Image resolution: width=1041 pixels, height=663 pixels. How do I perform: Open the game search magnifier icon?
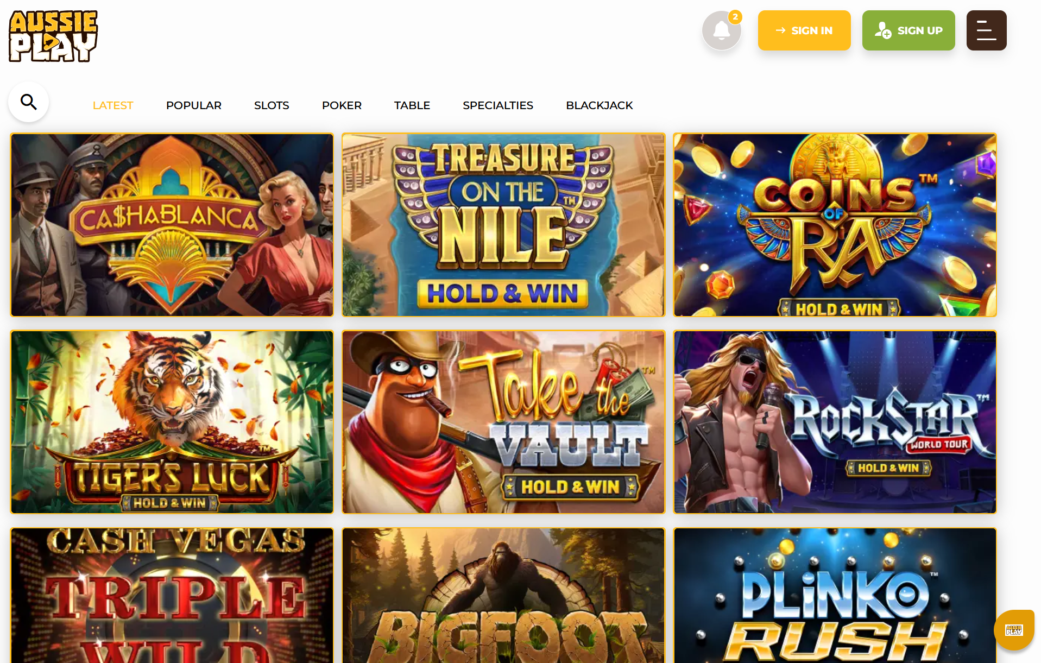click(x=29, y=102)
